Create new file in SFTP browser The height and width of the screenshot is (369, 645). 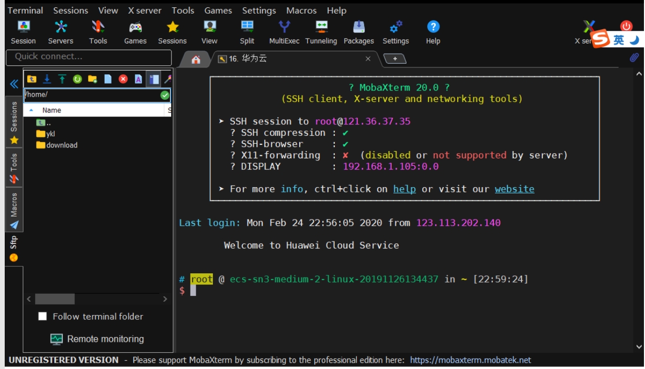pos(108,79)
